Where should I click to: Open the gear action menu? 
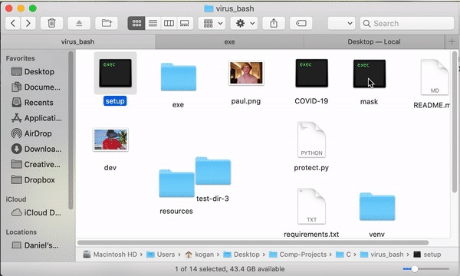click(244, 23)
